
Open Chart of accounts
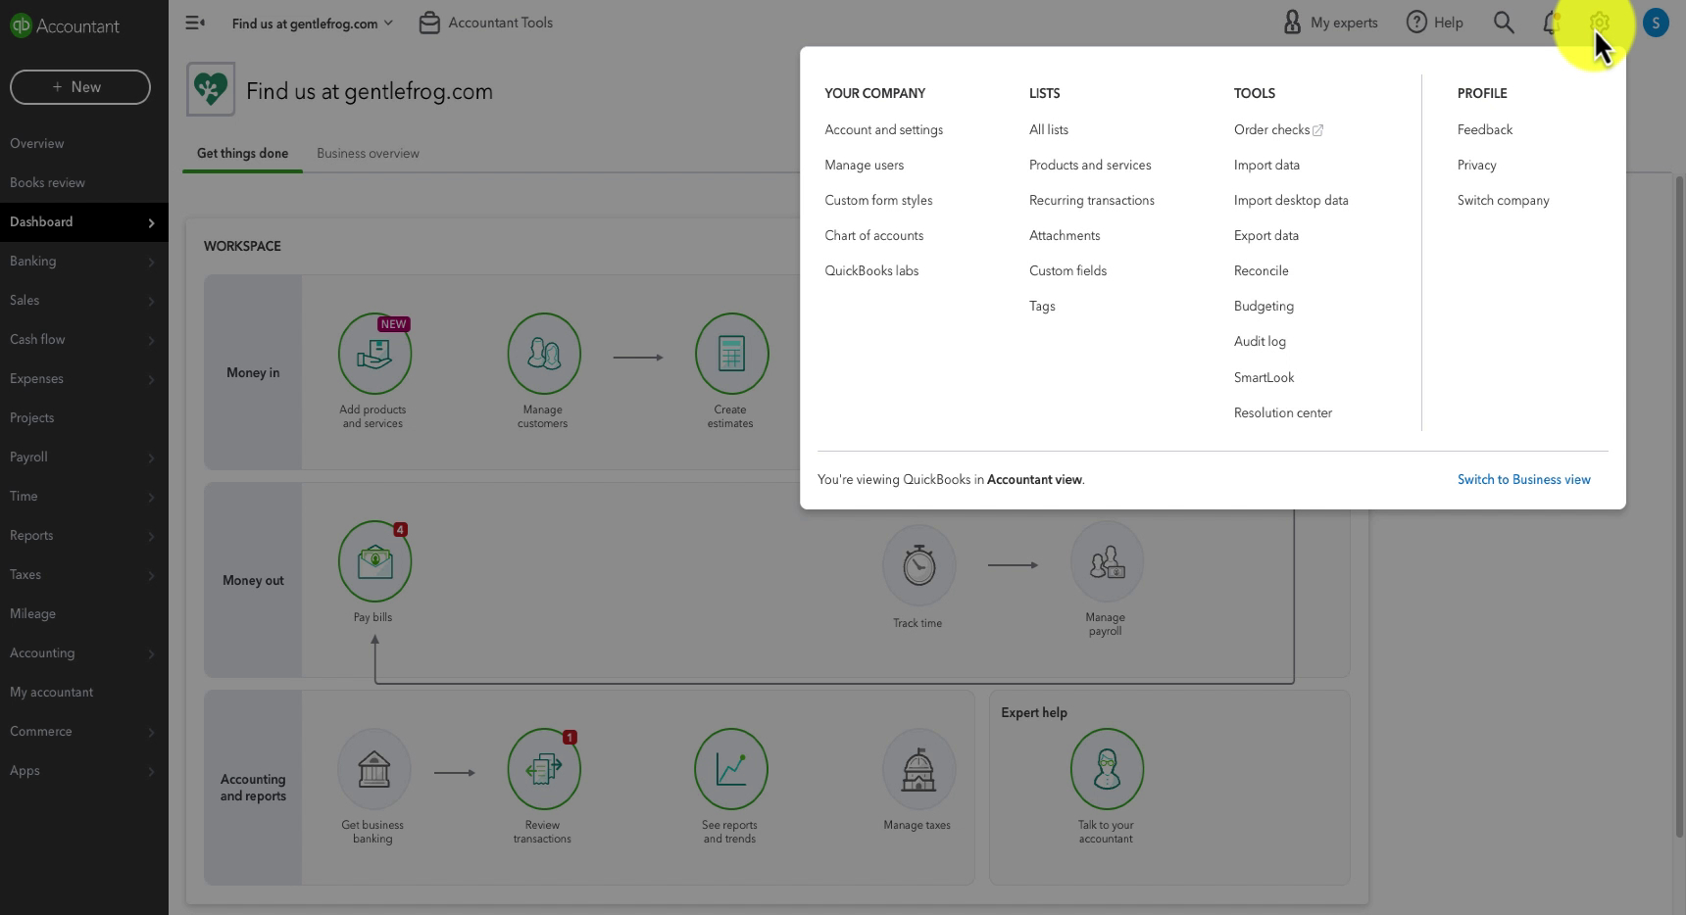(x=873, y=235)
